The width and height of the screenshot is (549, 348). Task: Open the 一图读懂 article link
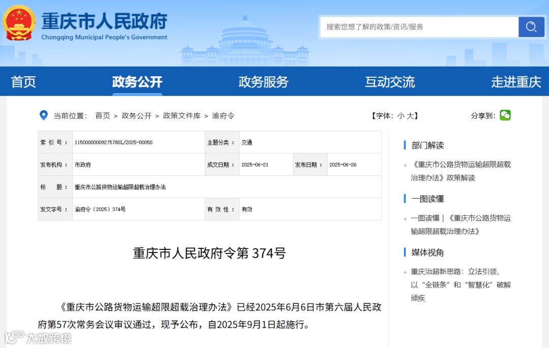click(461, 225)
